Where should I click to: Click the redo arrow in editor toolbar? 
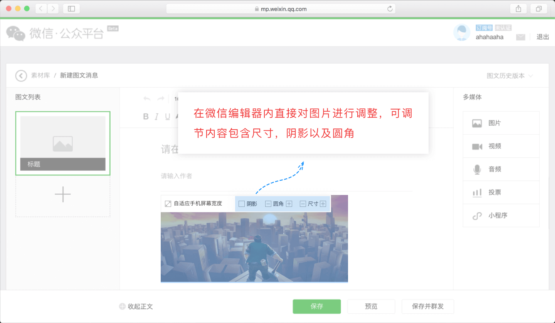tap(161, 99)
